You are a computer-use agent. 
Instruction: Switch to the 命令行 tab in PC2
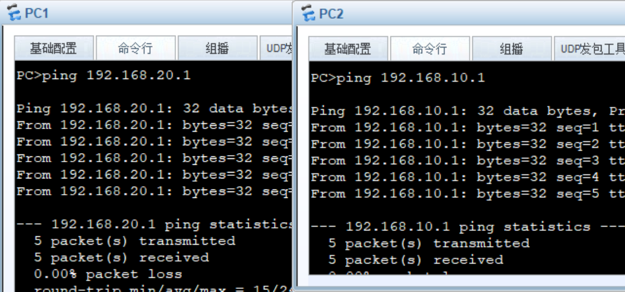pyautogui.click(x=429, y=49)
